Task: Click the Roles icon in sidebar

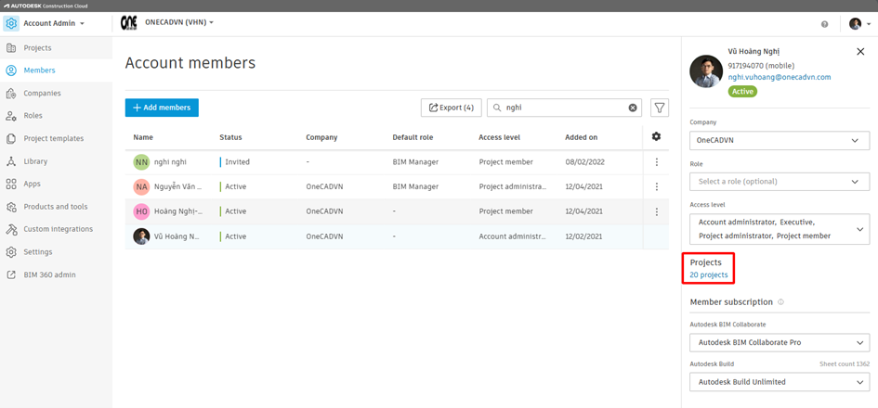Action: [10, 116]
